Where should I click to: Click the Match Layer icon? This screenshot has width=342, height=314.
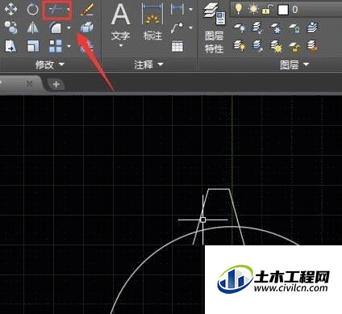pyautogui.click(x=313, y=46)
